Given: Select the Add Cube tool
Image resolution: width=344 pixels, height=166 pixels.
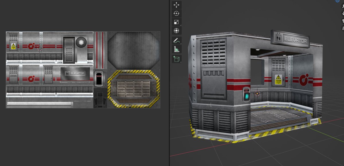Looking at the screenshot, I should 176,59.
